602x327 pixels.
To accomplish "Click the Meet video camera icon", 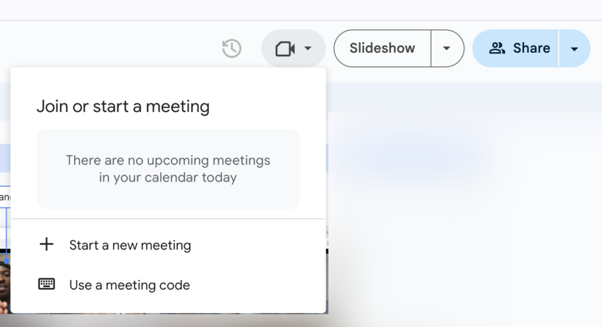I will (x=285, y=48).
